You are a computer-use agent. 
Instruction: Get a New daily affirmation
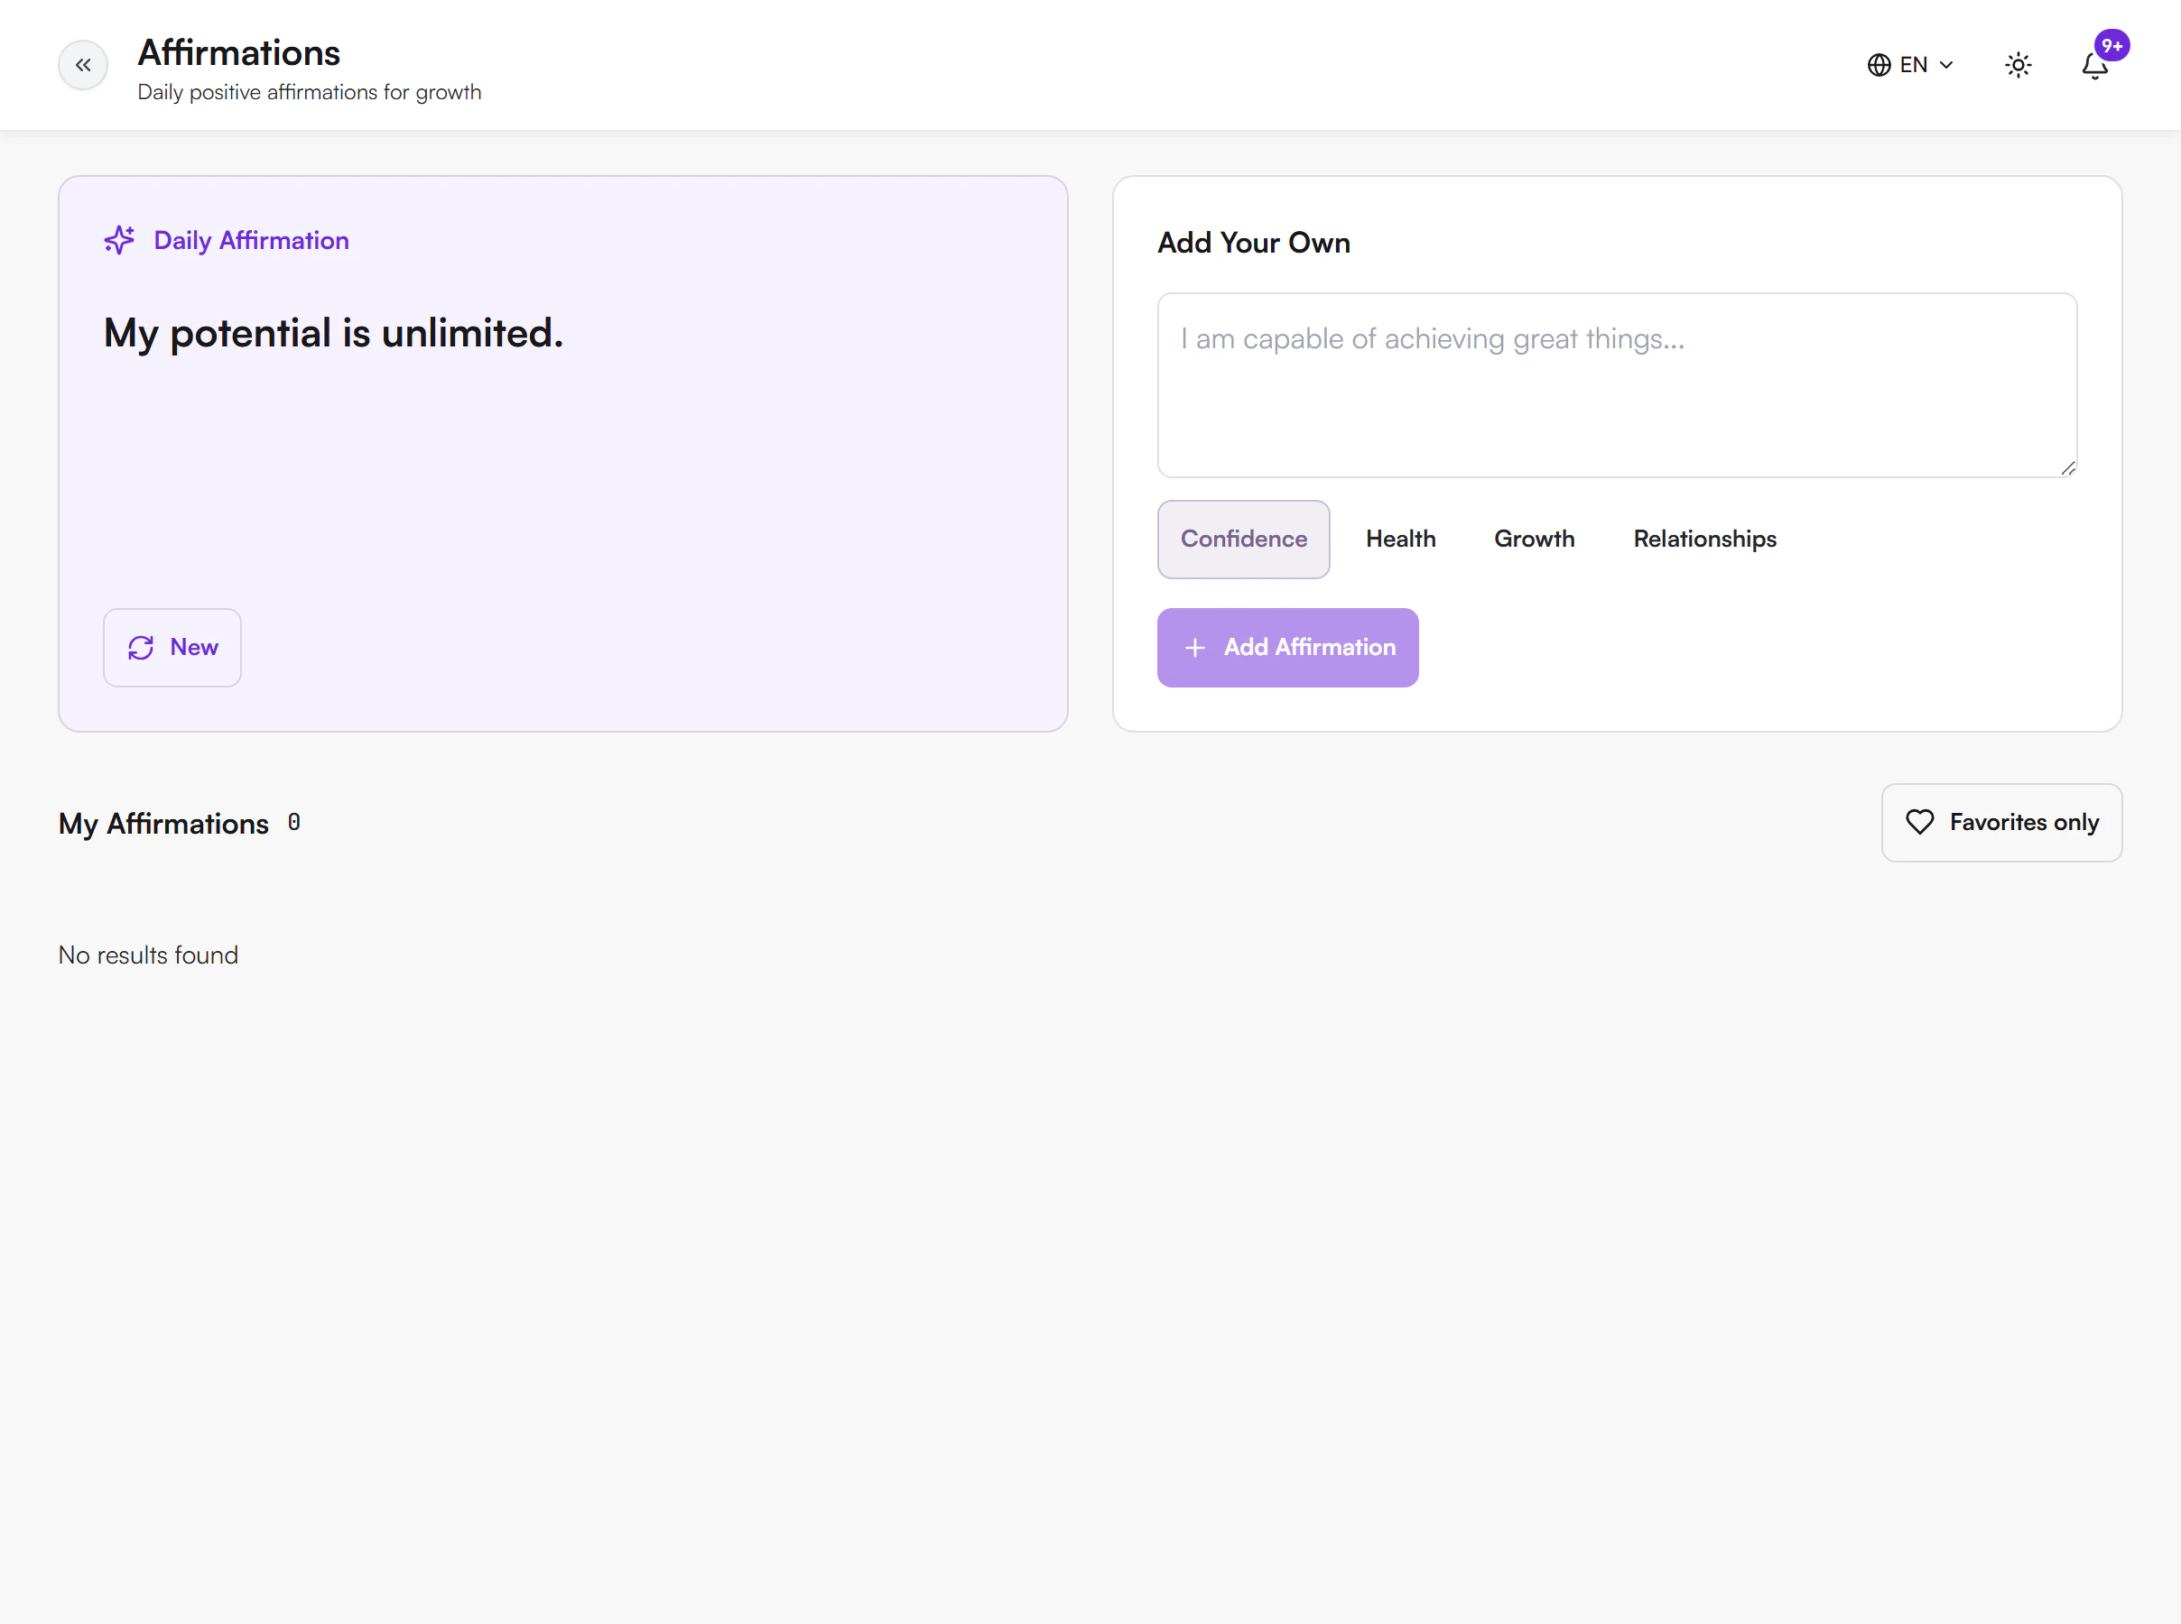pos(172,647)
